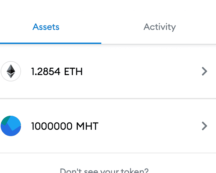Click the dark-blue lower part of MHT icon
The width and height of the screenshot is (216, 173).
click(x=10, y=133)
